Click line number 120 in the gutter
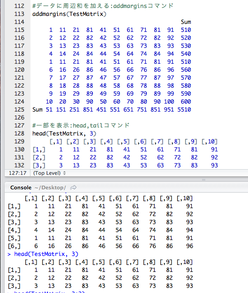The height and width of the screenshot is (293, 248). (x=19, y=70)
